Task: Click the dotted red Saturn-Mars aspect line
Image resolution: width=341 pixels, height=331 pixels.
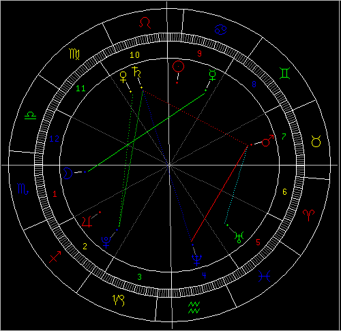Action: click(x=195, y=117)
